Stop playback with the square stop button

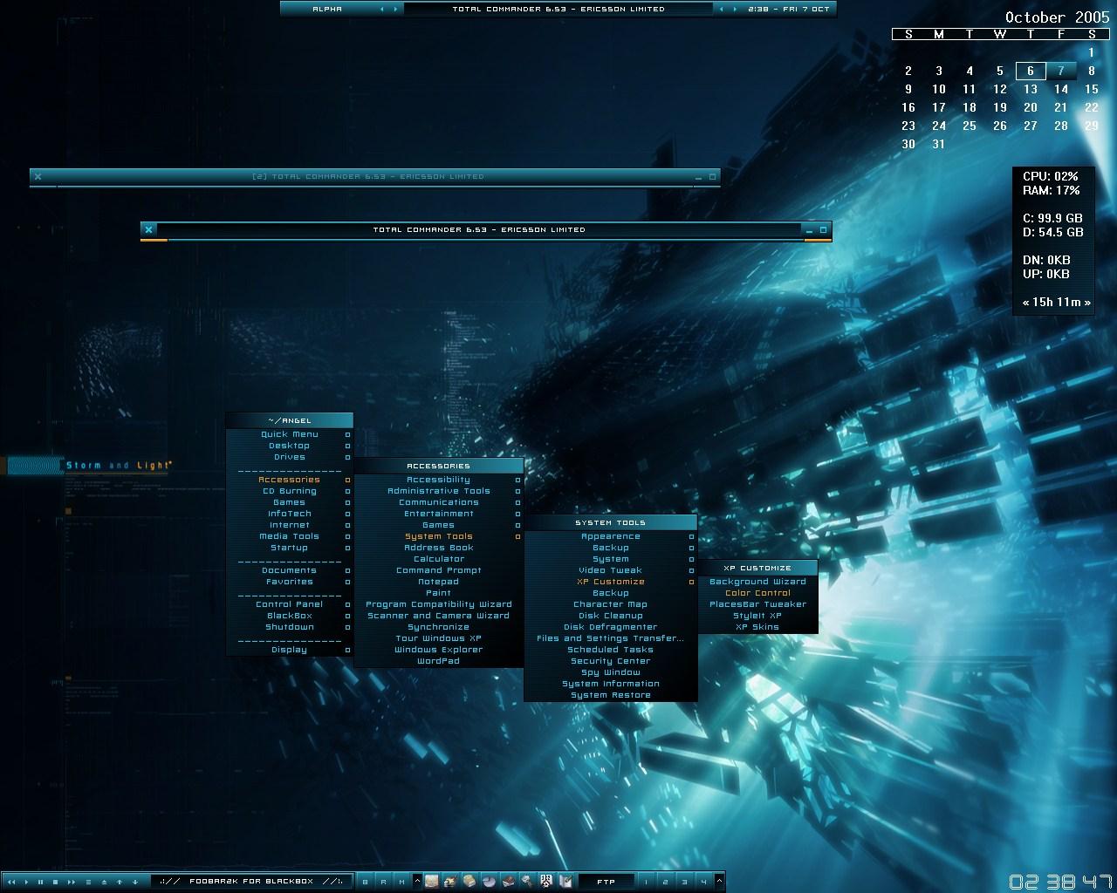56,882
